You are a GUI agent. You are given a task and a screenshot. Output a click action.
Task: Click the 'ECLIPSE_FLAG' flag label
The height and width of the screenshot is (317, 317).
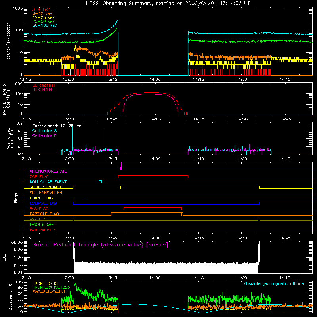point(43,203)
